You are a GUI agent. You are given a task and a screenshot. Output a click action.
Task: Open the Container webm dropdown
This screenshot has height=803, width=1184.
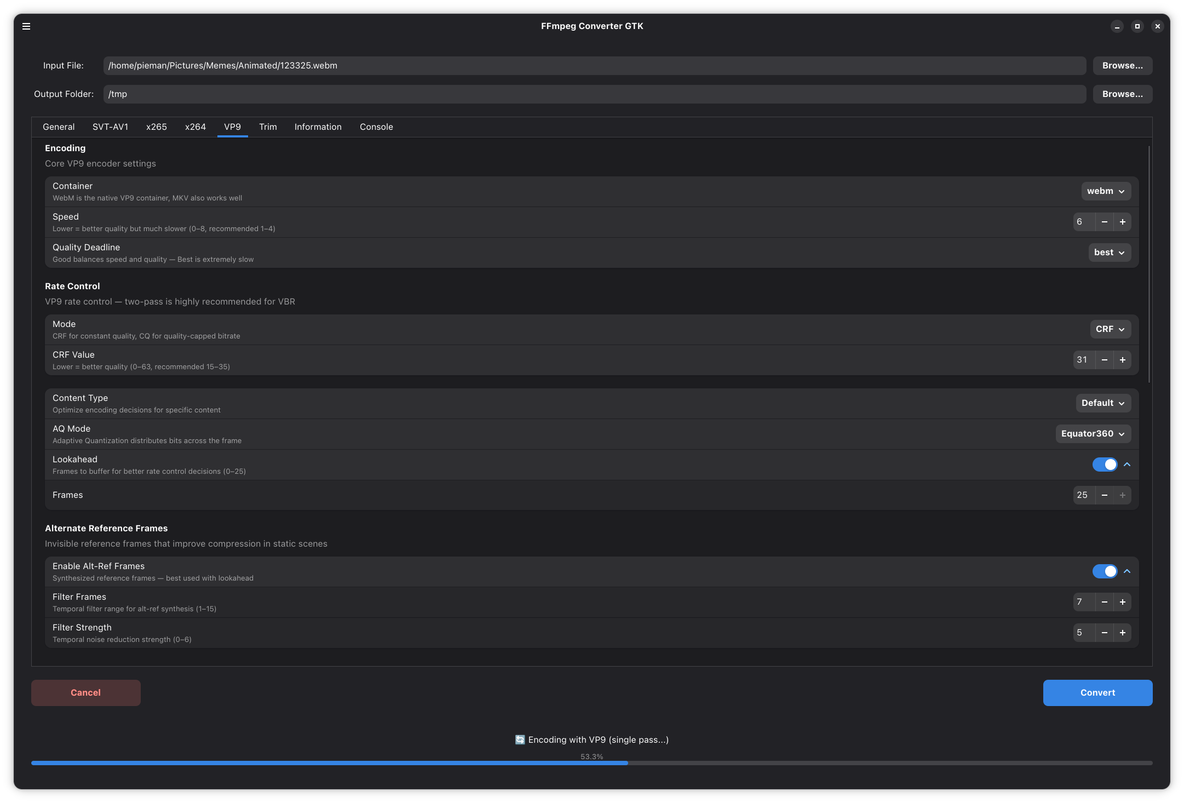[x=1106, y=191]
